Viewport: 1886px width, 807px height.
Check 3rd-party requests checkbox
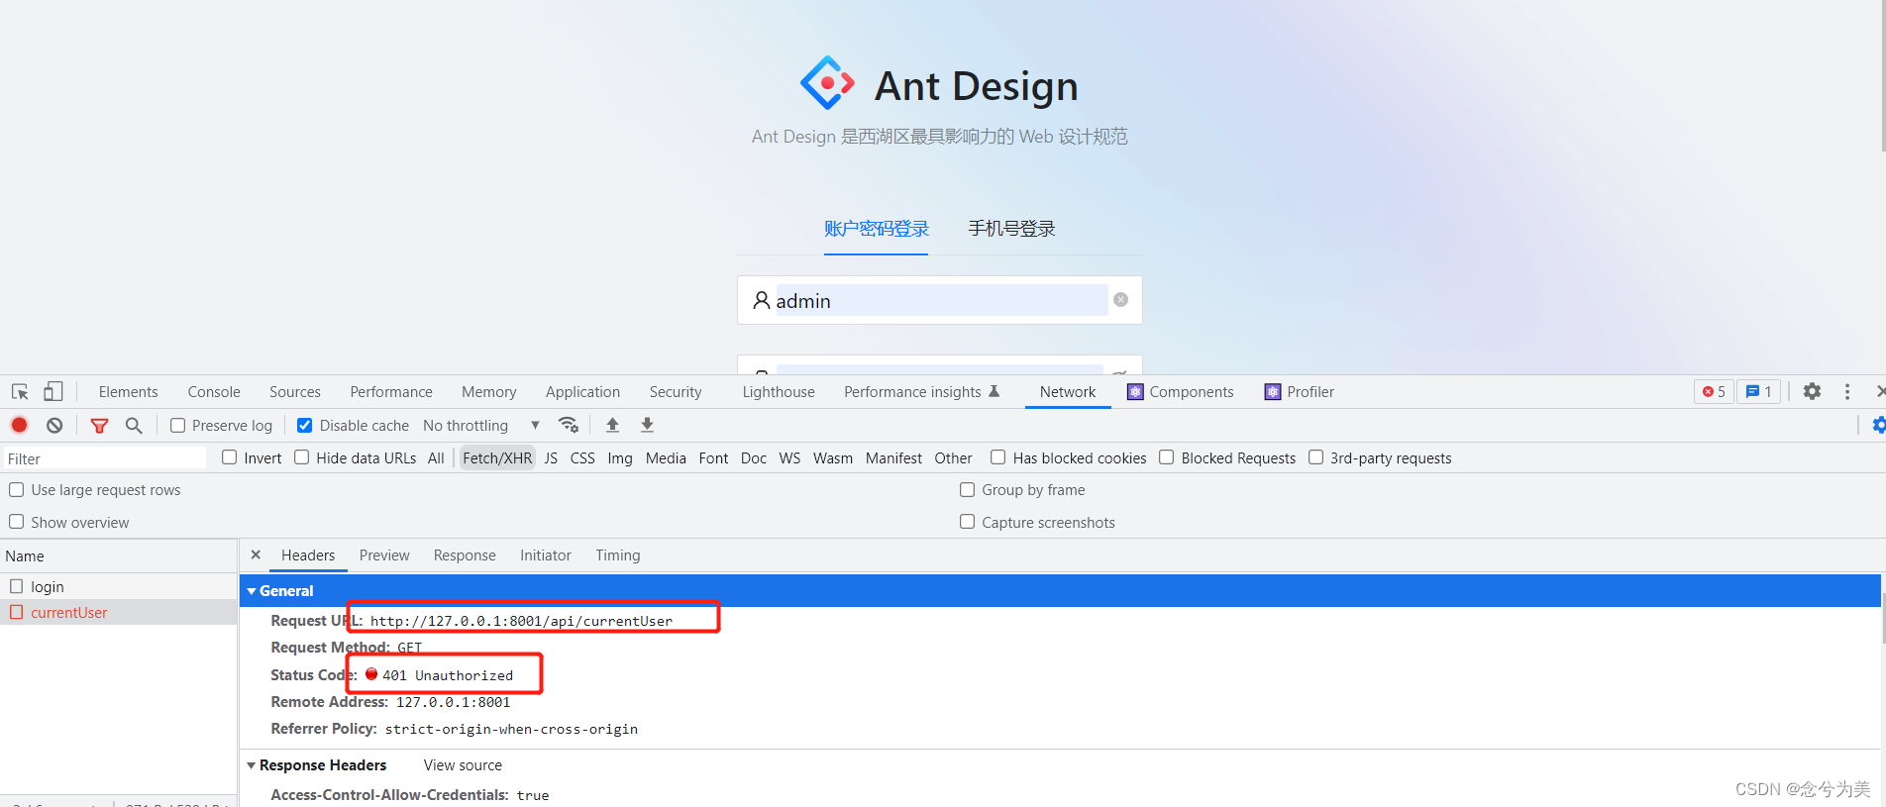1316,457
